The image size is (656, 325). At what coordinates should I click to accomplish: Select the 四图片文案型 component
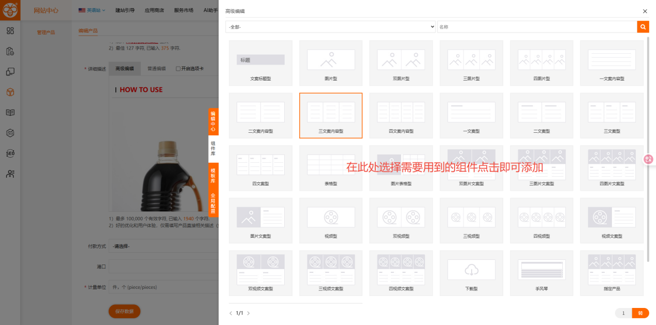[612, 168]
